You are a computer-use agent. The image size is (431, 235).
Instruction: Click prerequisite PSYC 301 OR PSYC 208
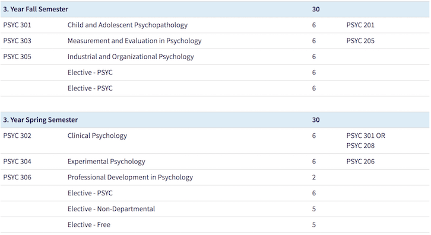[366, 141]
